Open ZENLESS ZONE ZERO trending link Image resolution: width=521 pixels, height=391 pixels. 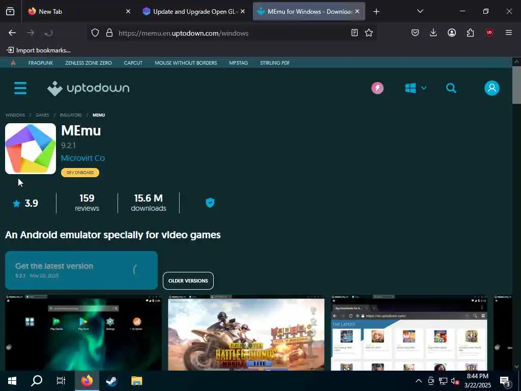point(89,63)
